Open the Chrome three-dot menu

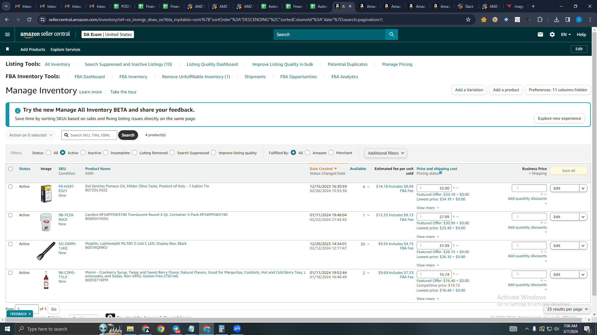tap(590, 20)
